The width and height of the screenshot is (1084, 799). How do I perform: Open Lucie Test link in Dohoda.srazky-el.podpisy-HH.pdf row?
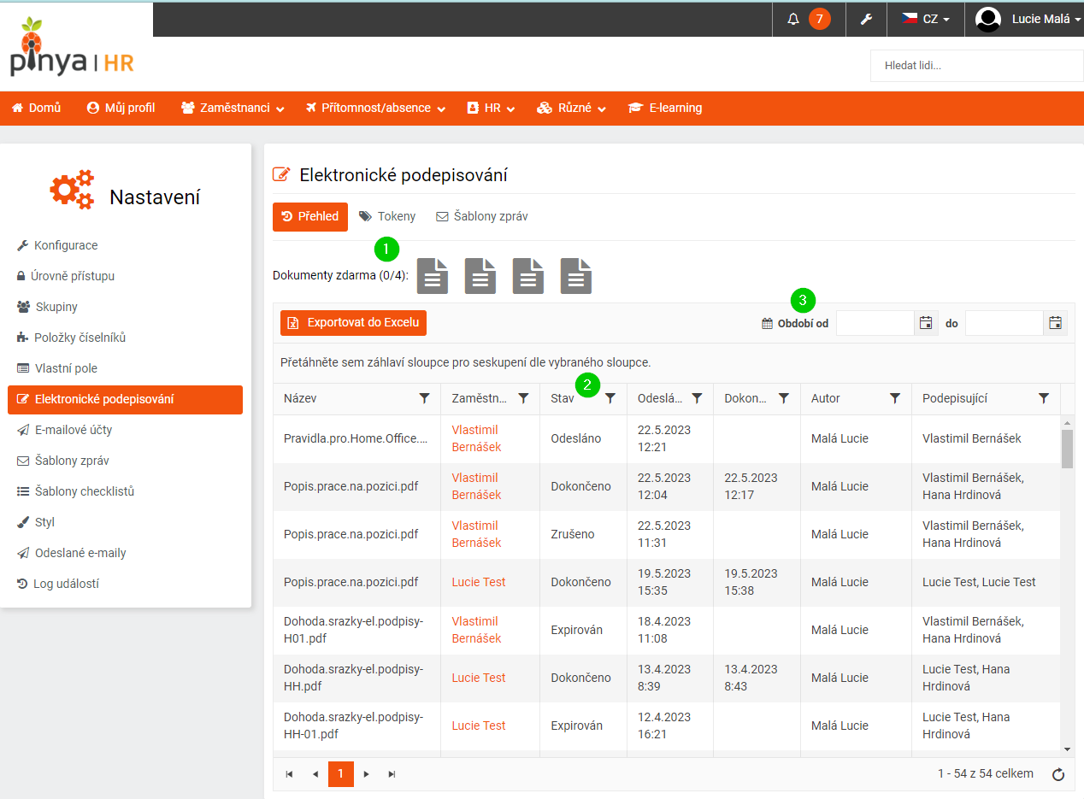tap(479, 678)
